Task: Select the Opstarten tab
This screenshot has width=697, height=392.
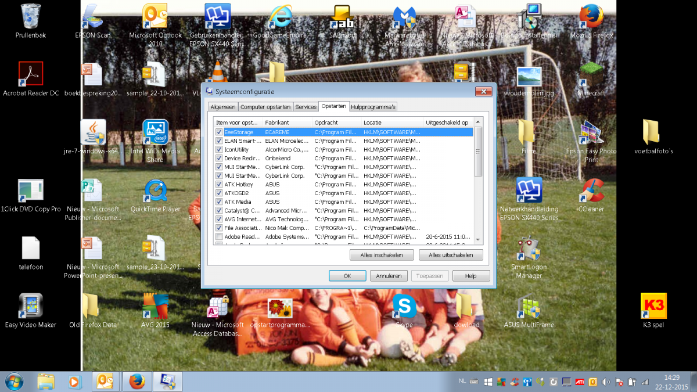Action: (x=333, y=106)
